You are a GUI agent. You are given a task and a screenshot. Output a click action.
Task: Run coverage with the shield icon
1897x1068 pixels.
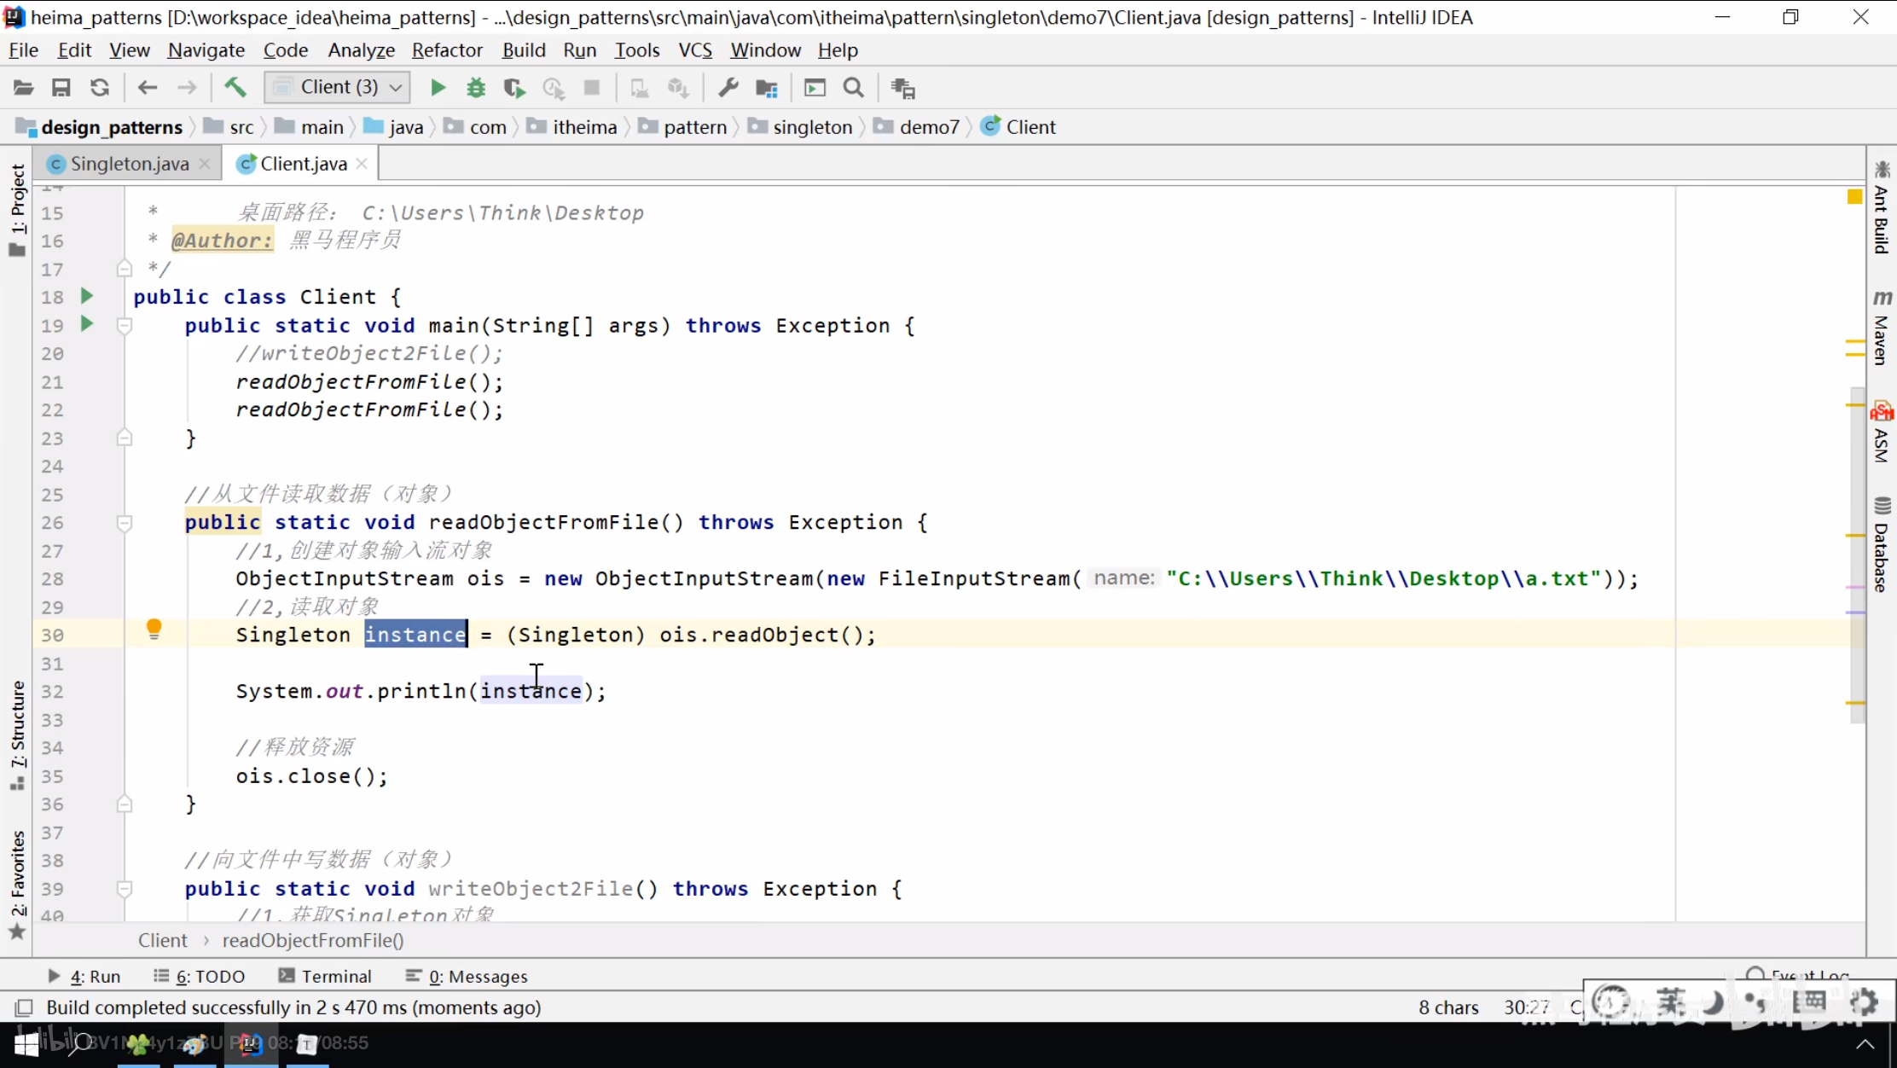pyautogui.click(x=514, y=87)
